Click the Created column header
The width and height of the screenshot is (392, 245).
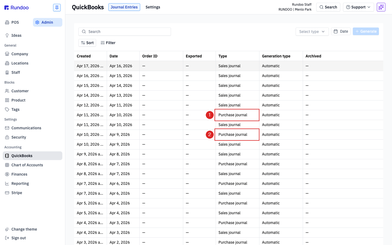click(x=90, y=56)
